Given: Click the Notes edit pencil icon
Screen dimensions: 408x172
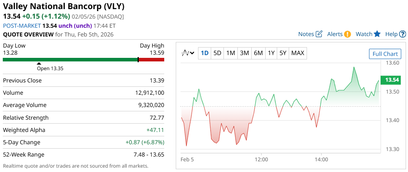Looking at the screenshot, I should tap(319, 34).
